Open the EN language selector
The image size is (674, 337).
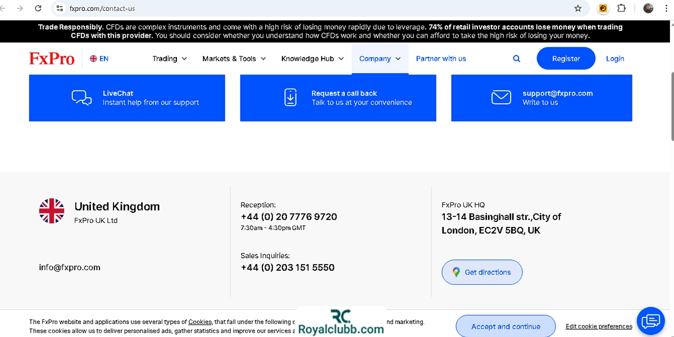pyautogui.click(x=99, y=58)
